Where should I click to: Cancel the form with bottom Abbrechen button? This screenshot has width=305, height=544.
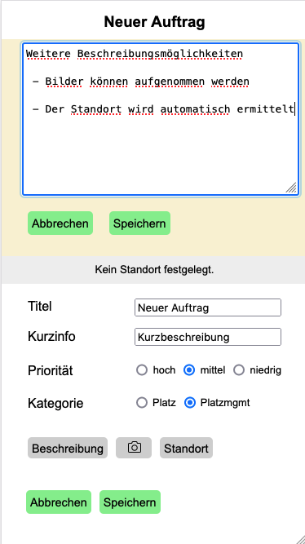click(59, 502)
